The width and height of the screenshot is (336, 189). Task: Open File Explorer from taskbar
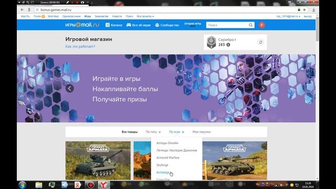pyautogui.click(x=39, y=185)
